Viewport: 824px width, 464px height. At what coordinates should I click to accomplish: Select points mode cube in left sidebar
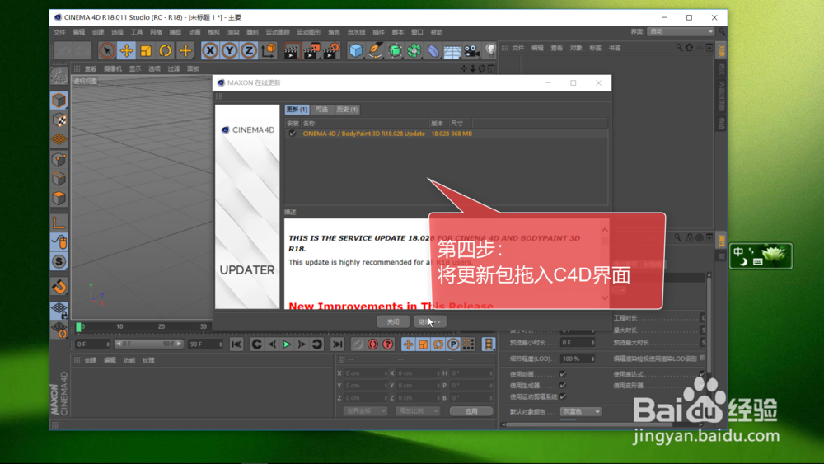click(x=59, y=159)
